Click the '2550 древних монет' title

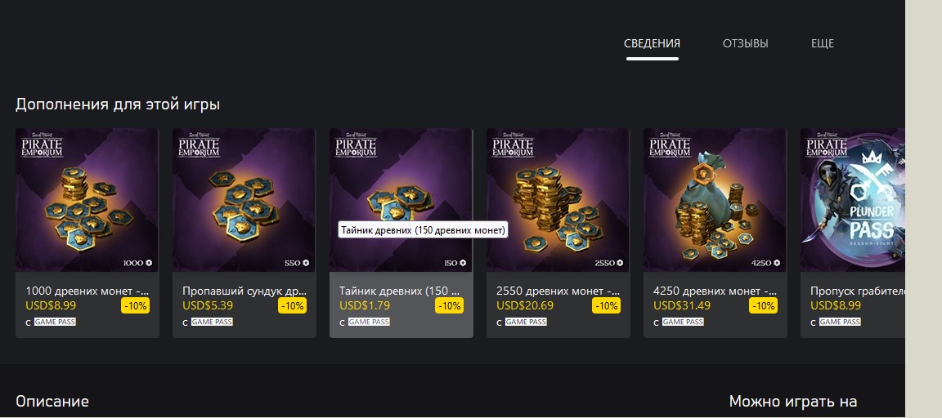click(x=558, y=291)
